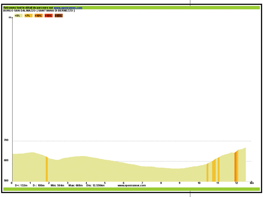
Task: Click the 500 elevation axis label
Action: 6,181
